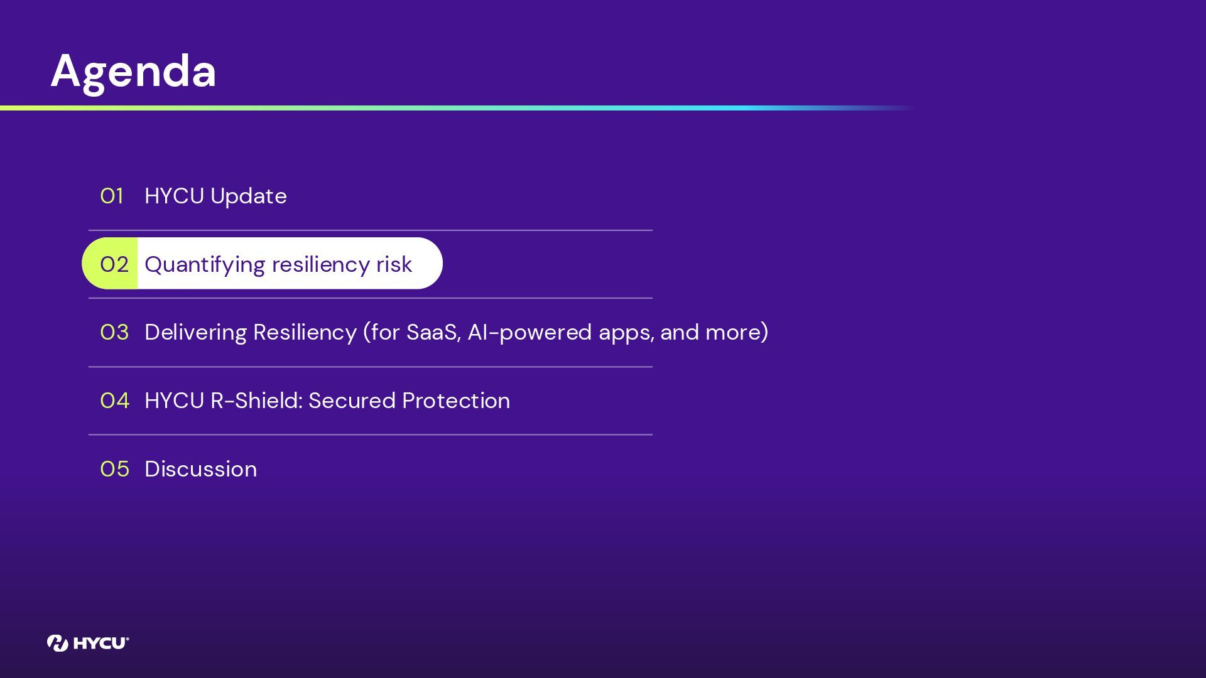Select the HYCU Update agenda item

point(215,196)
